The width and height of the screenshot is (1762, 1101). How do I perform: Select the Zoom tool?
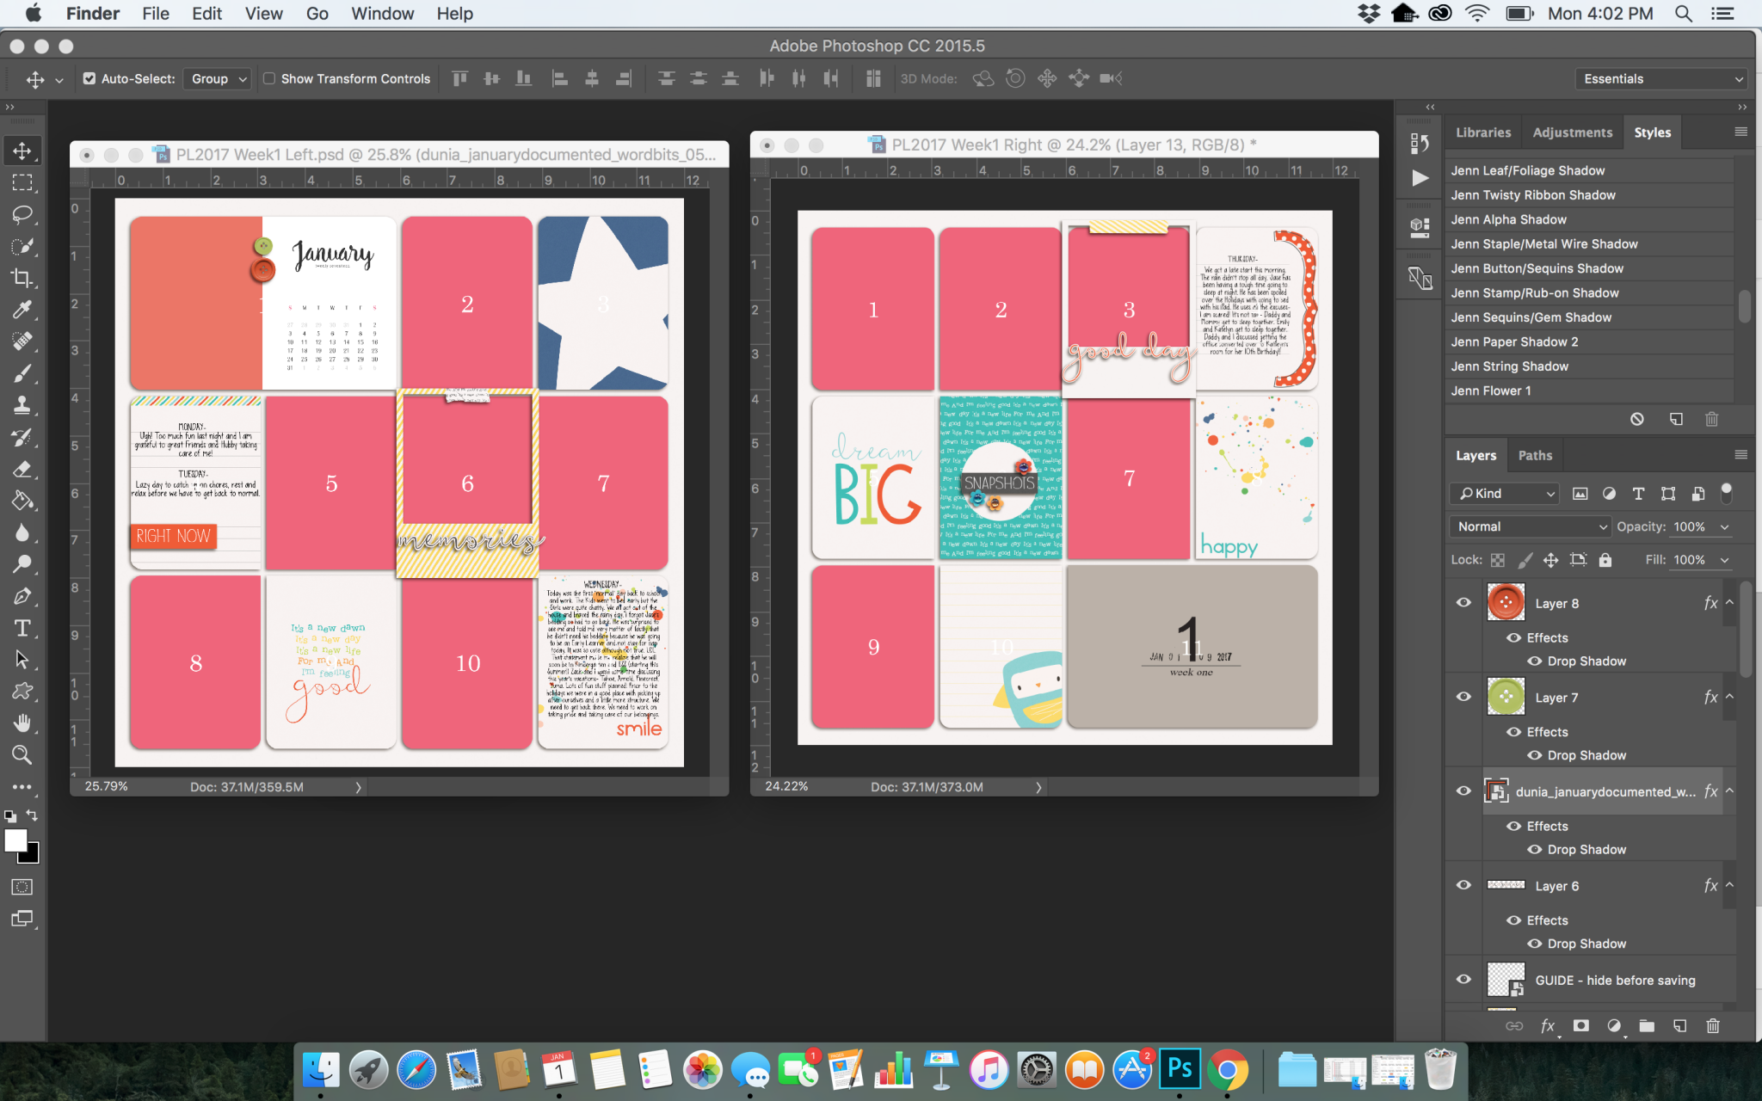tap(22, 754)
